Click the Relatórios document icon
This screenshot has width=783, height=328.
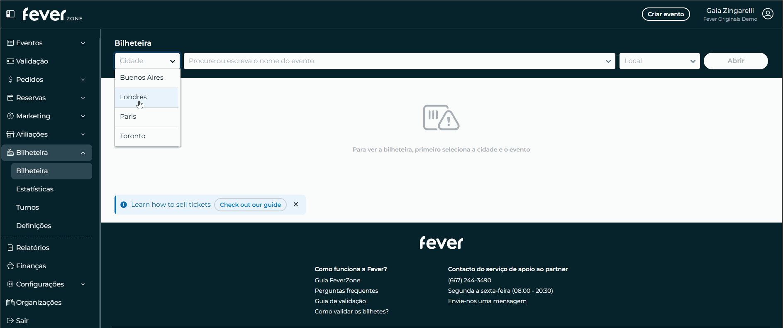[x=10, y=247]
